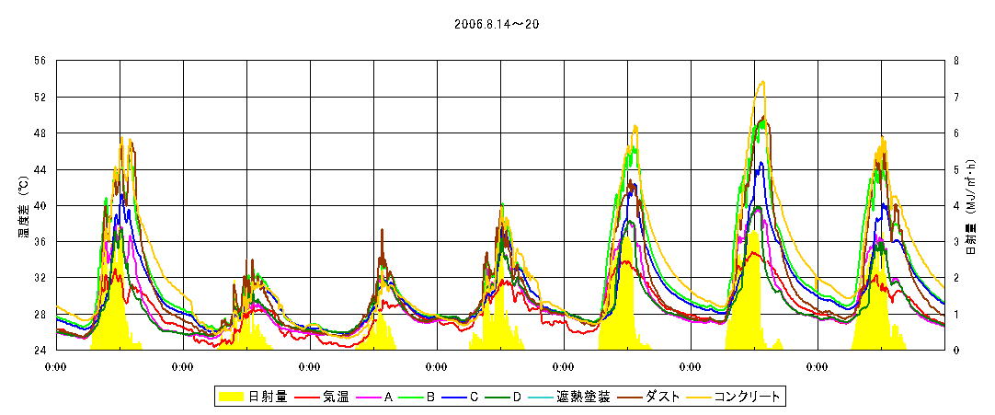Image resolution: width=995 pixels, height=415 pixels.
Task: Click the chart title 2006.8.14～20
Action: [x=497, y=24]
